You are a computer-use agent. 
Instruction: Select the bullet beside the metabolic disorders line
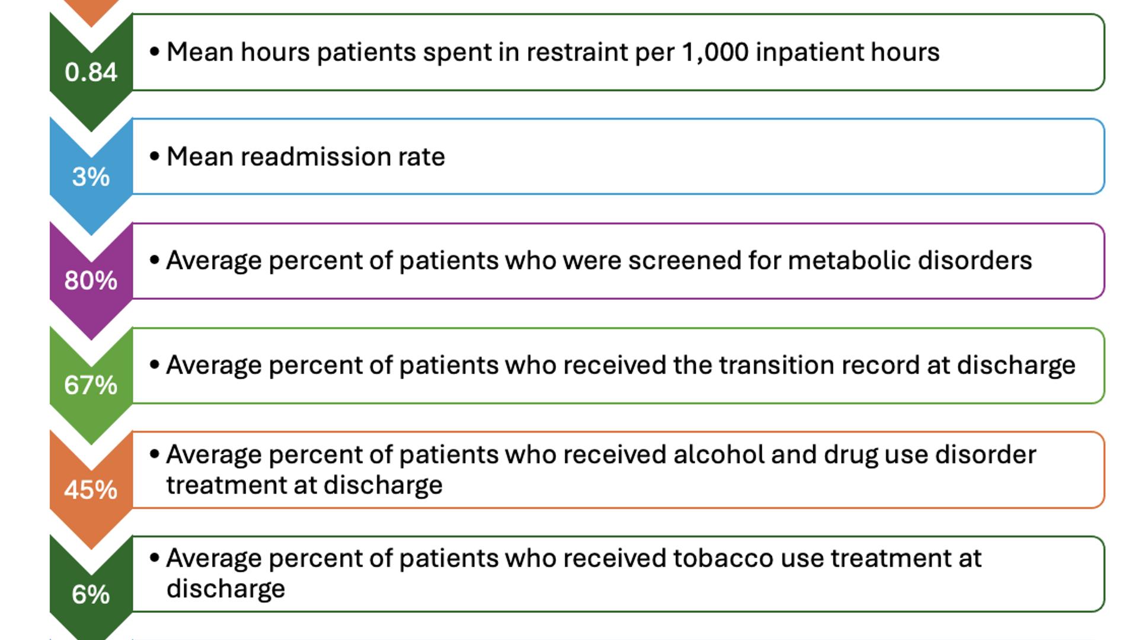point(155,261)
